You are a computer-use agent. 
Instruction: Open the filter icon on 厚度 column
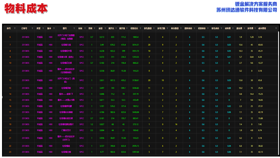click(x=94, y=28)
